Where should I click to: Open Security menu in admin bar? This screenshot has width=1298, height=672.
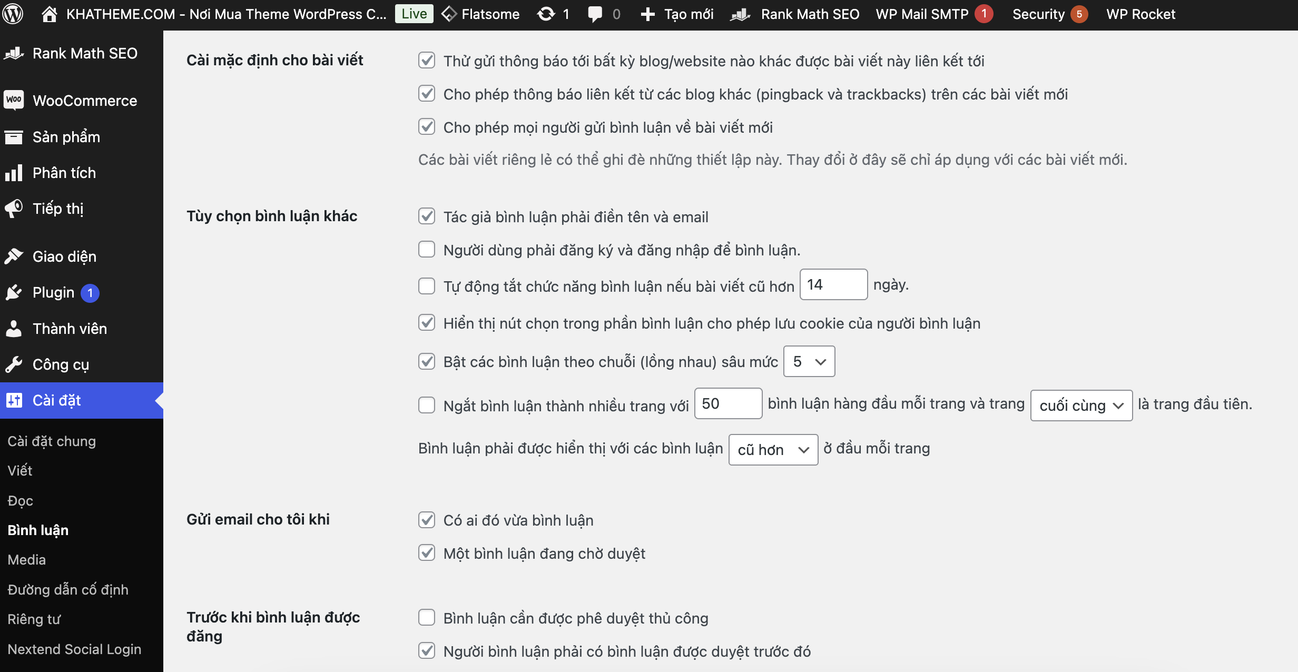pos(1038,14)
